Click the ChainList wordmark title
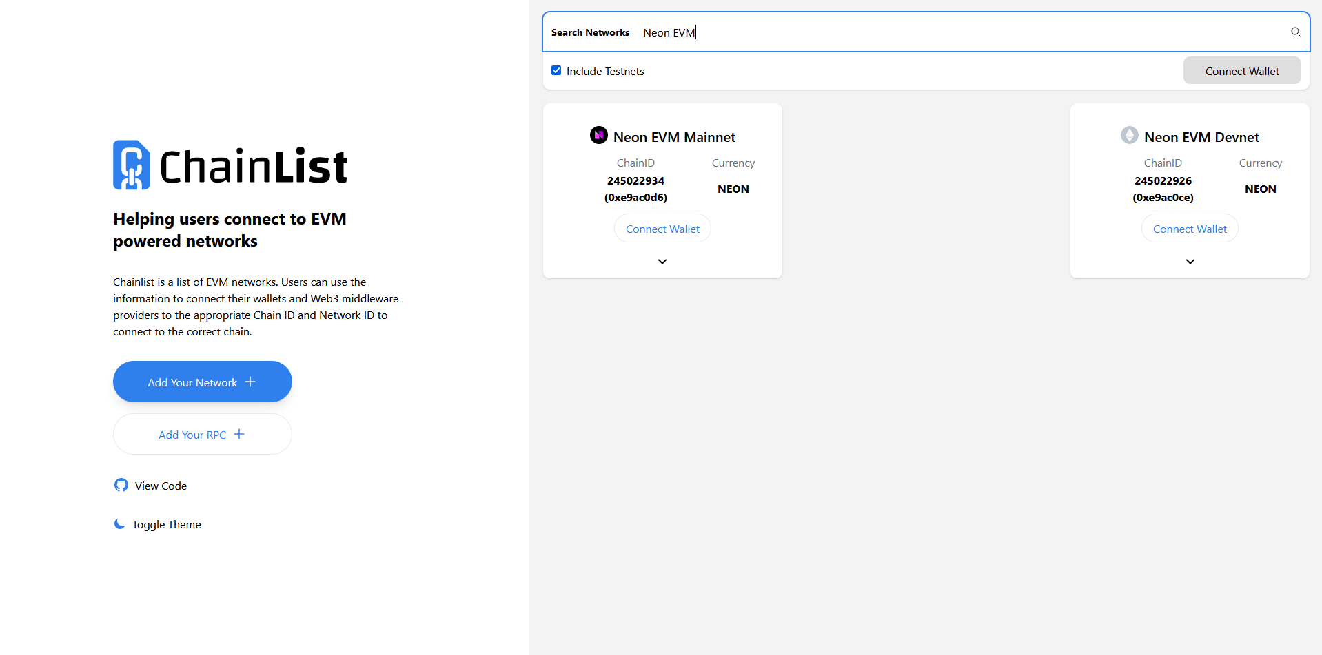 254,166
